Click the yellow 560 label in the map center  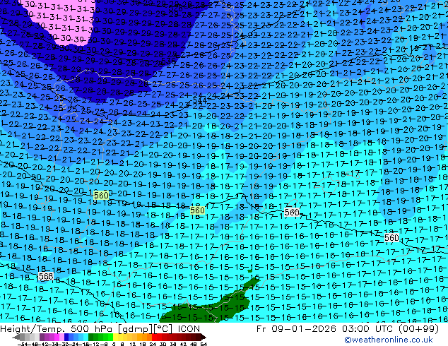[197, 210]
